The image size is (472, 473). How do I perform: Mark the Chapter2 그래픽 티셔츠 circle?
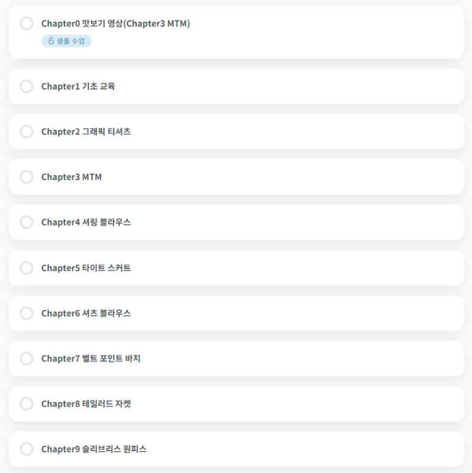tap(27, 132)
